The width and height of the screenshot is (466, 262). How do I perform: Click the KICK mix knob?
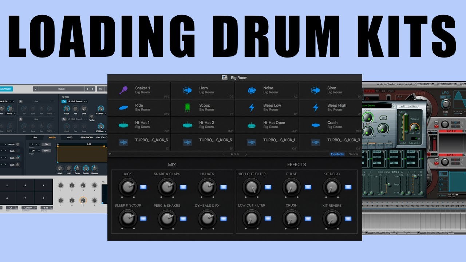coord(127,187)
